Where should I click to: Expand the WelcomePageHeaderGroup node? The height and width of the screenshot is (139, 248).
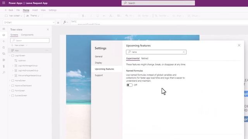13,76
